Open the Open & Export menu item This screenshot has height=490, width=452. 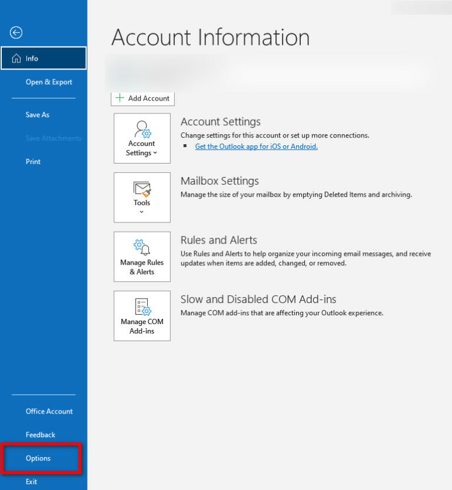49,82
